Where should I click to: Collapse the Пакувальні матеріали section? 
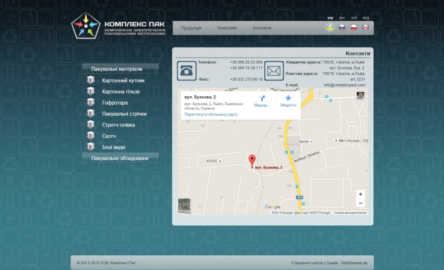116,69
